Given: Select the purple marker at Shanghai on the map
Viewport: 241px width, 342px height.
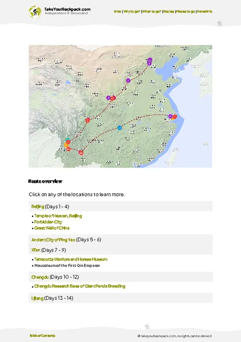Looking at the screenshot, I should click(170, 116).
